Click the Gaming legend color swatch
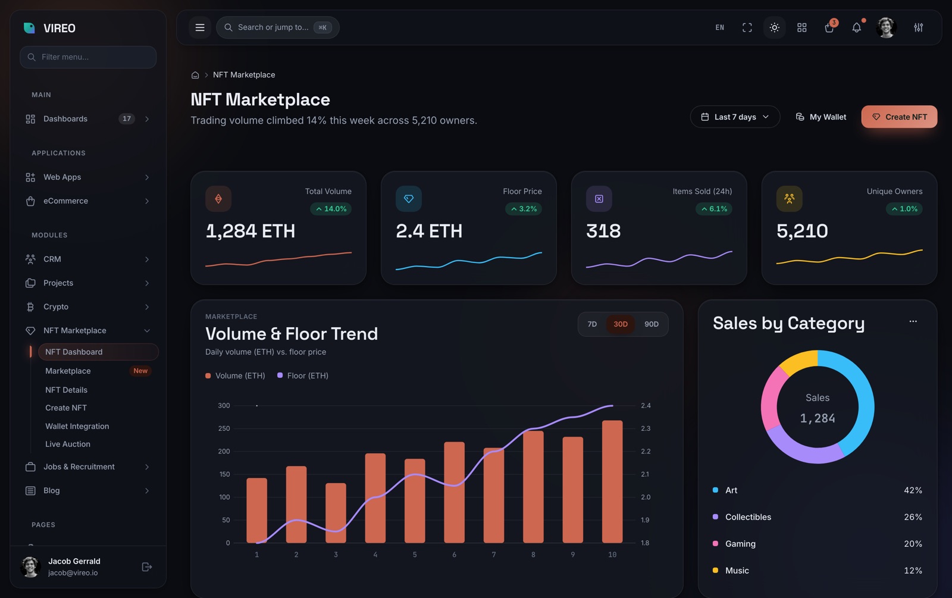952x598 pixels. 715,544
